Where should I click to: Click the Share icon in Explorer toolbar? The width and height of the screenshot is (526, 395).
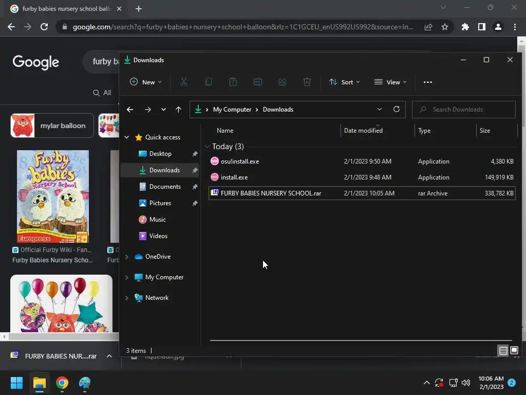[x=283, y=82]
